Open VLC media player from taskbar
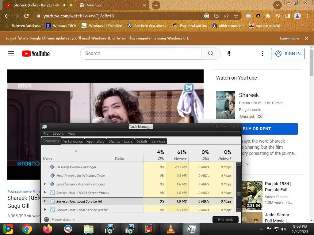The height and width of the screenshot is (235, 314). click(170, 229)
